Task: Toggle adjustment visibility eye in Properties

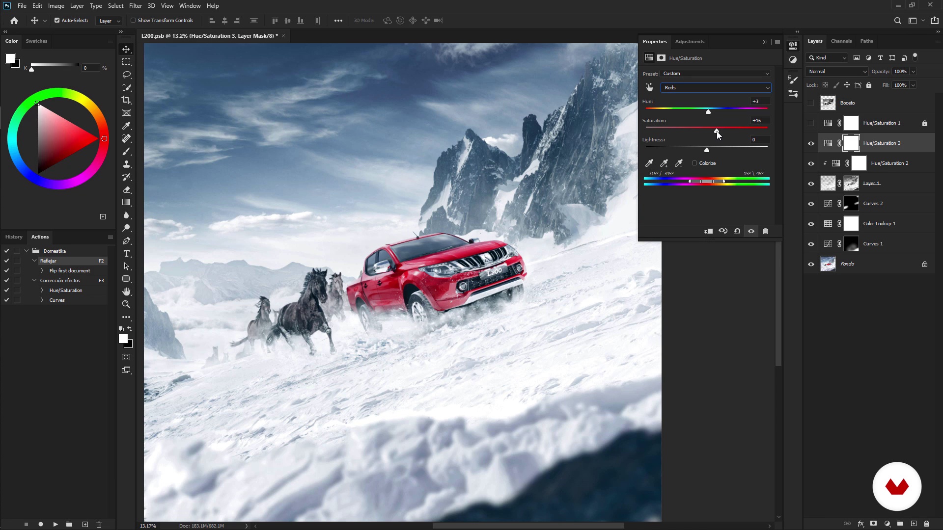Action: click(751, 231)
